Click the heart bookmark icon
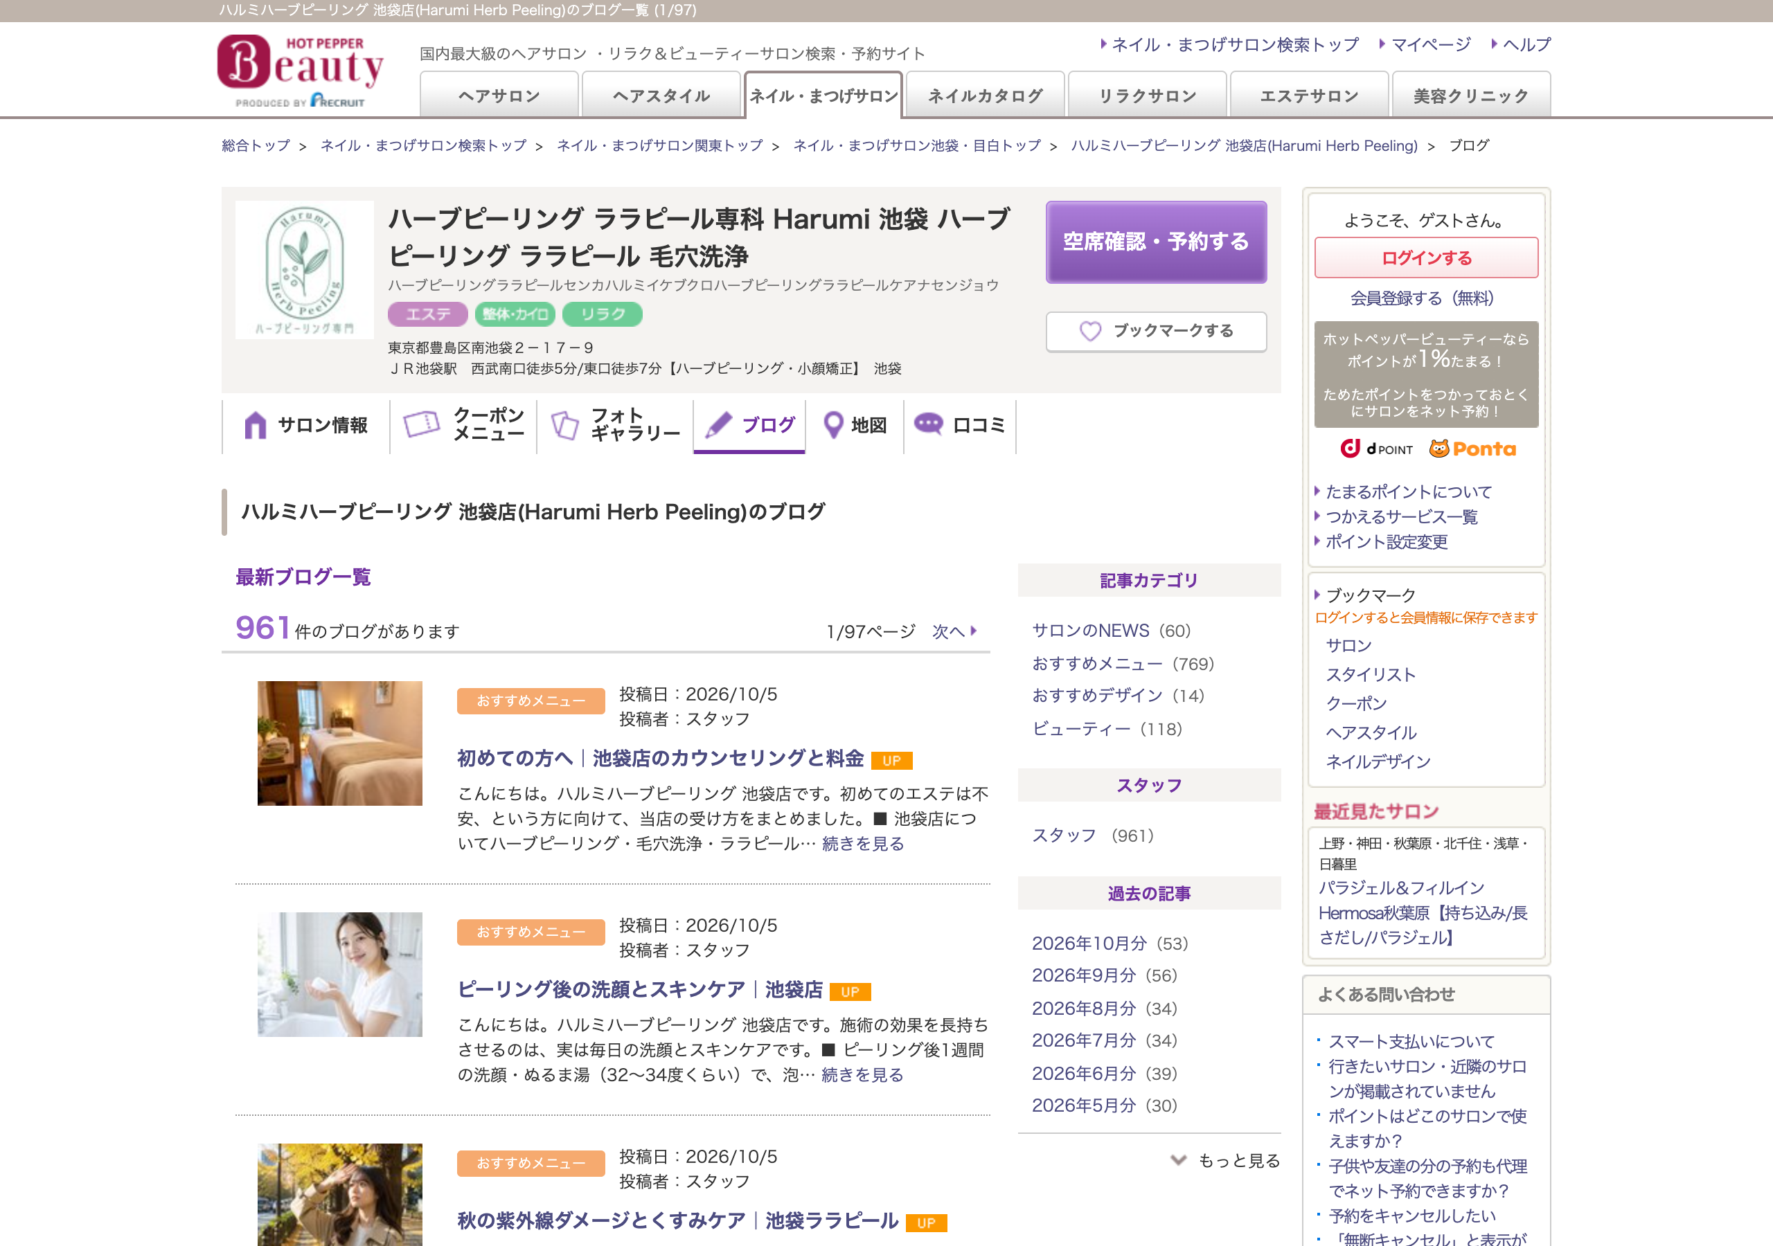The height and width of the screenshot is (1246, 1773). point(1089,331)
